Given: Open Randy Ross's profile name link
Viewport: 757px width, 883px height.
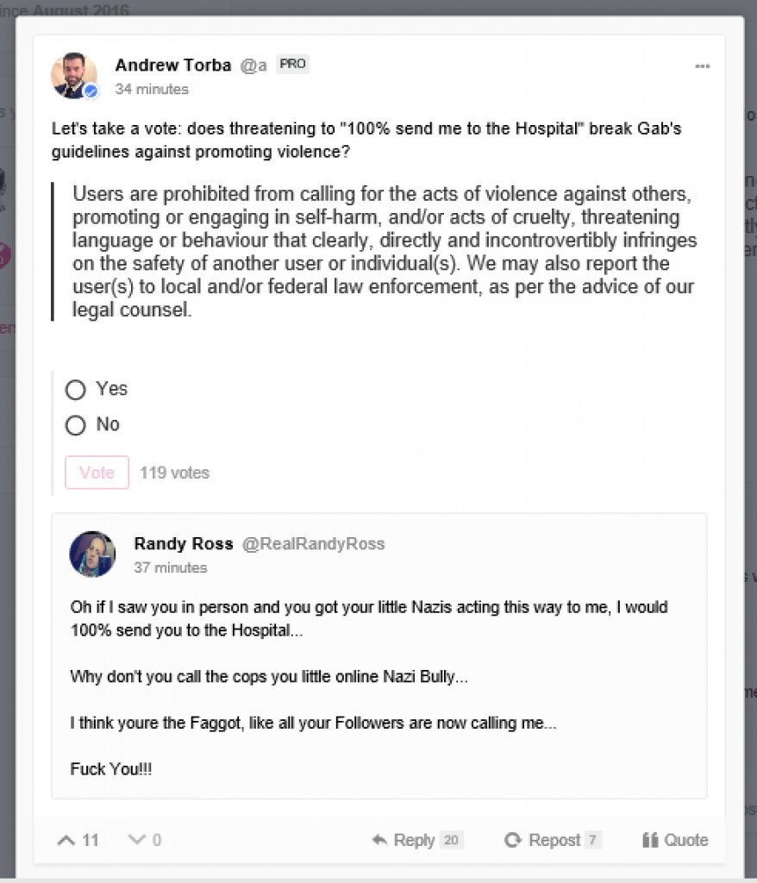Looking at the screenshot, I should tap(184, 544).
